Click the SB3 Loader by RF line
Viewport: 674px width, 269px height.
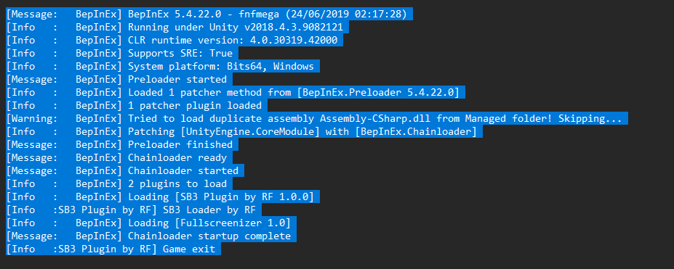134,210
